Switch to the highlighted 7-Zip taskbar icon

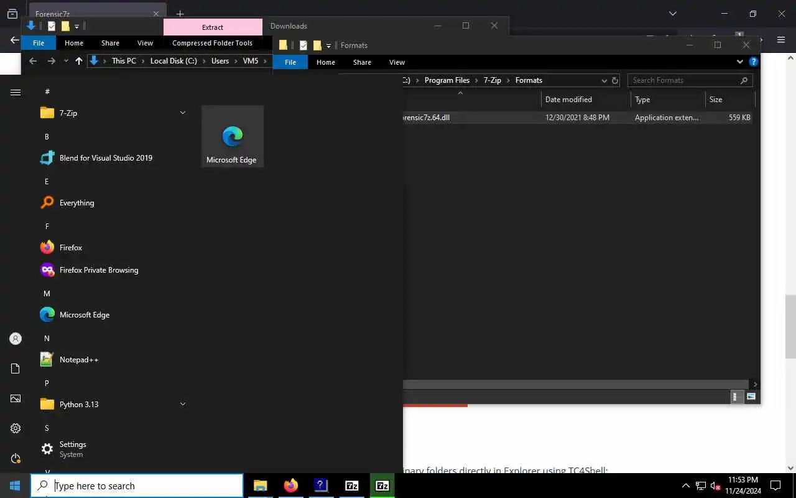pos(382,486)
